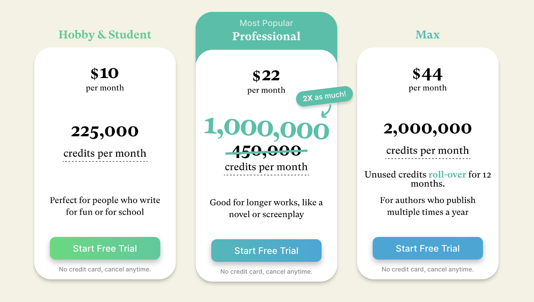Click 'No credit card, cancel anytime' under Professional
This screenshot has width=534, height=302.
[x=266, y=272]
